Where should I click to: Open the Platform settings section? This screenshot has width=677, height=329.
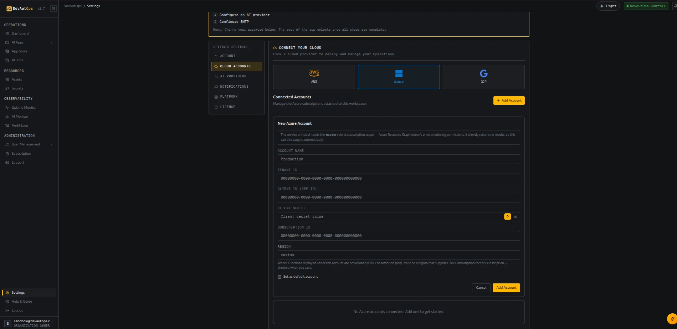(x=237, y=97)
